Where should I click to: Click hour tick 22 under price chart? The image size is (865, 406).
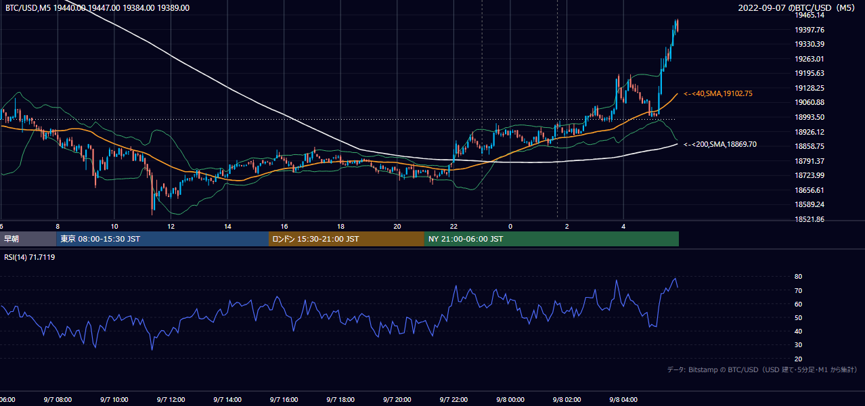tap(453, 226)
